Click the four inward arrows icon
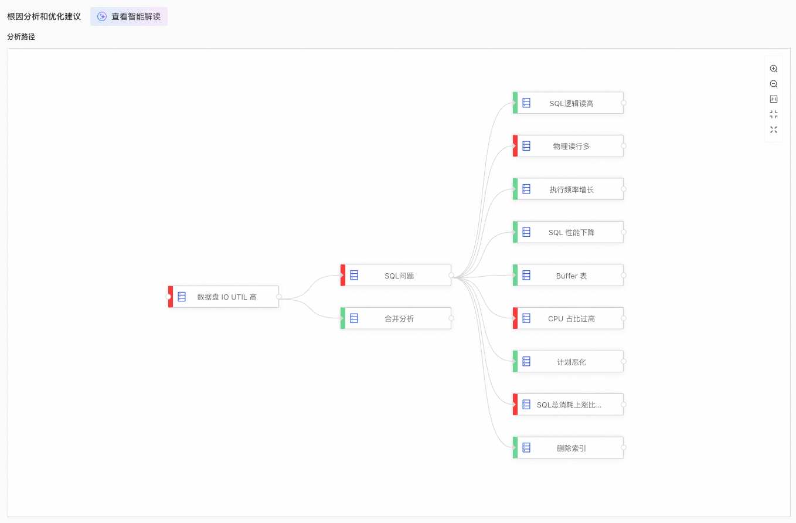 coord(774,130)
